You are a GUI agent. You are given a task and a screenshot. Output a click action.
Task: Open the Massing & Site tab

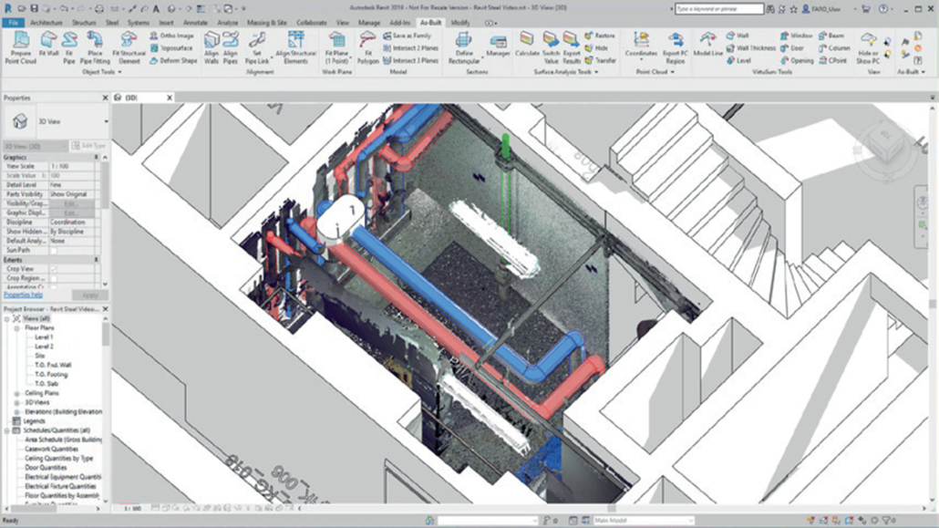click(265, 20)
